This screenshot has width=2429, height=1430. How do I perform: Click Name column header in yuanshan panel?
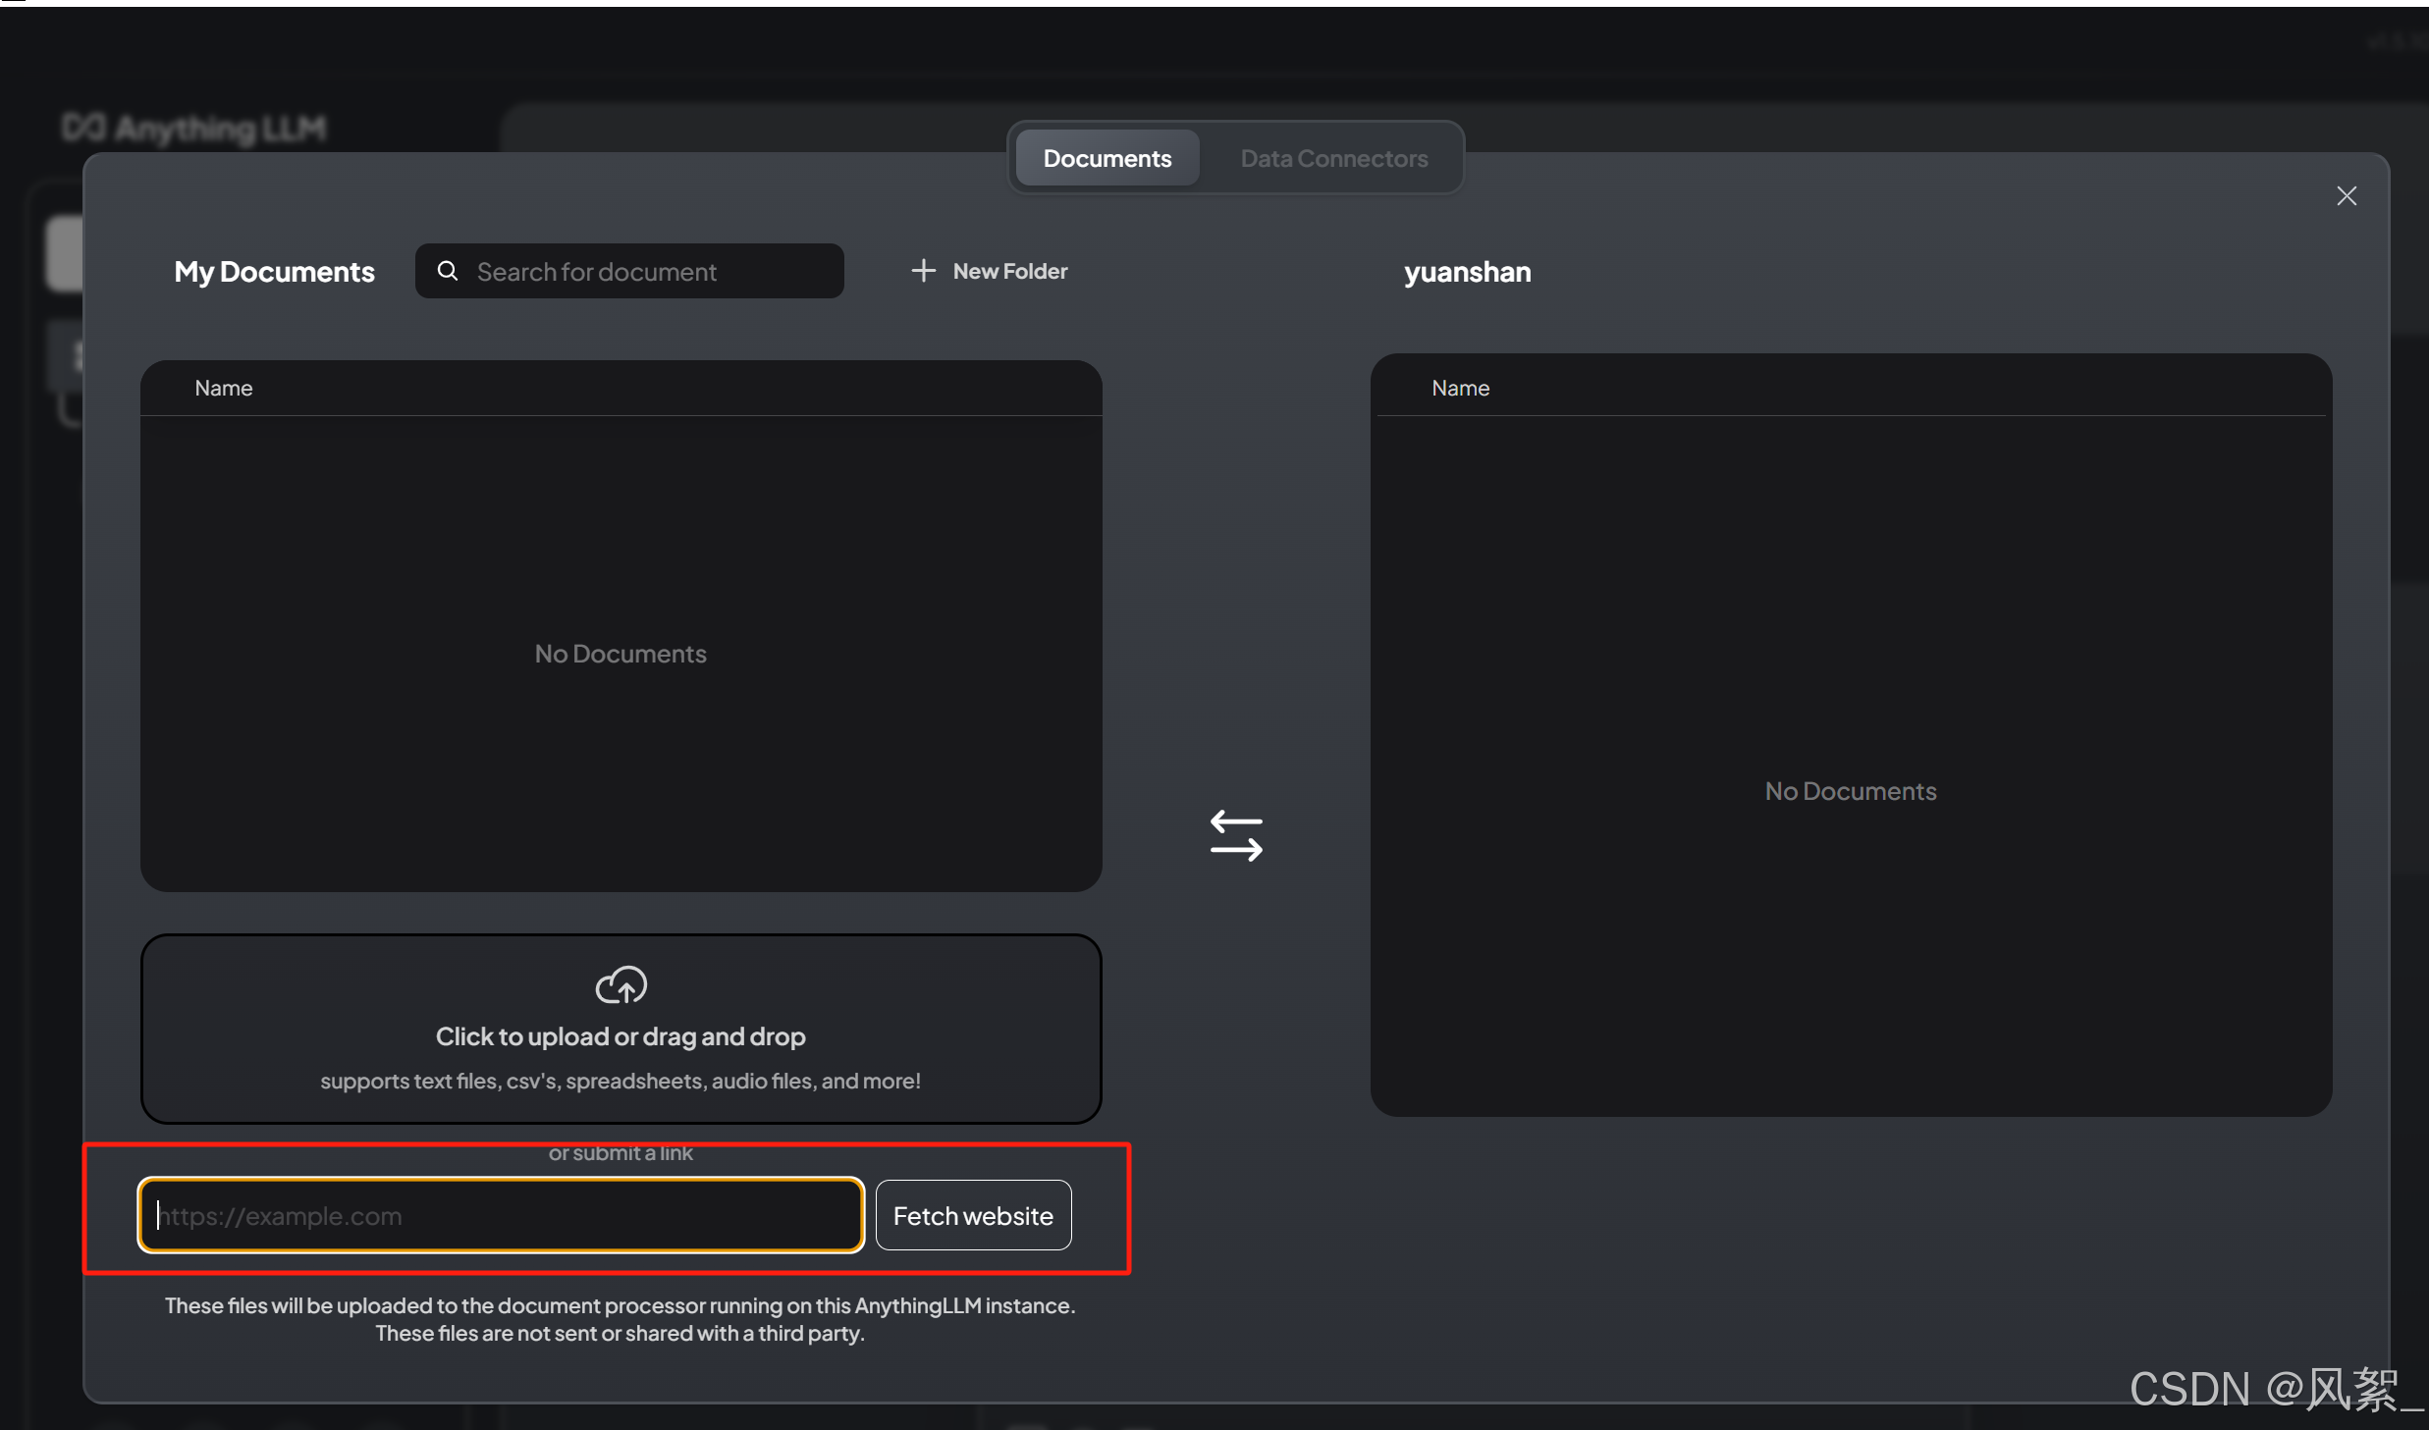(1460, 388)
